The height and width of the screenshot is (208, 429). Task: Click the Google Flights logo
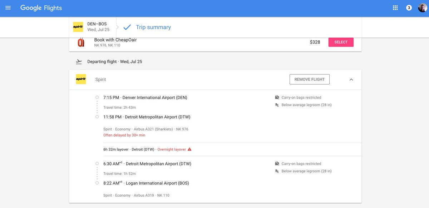click(x=41, y=8)
